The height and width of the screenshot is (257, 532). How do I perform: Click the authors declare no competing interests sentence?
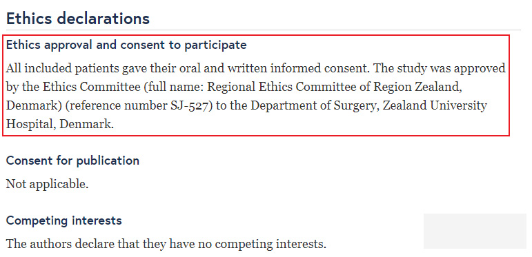pos(166,244)
